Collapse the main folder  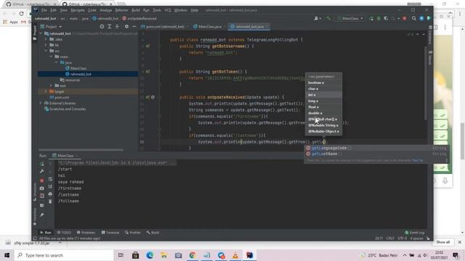[51, 57]
